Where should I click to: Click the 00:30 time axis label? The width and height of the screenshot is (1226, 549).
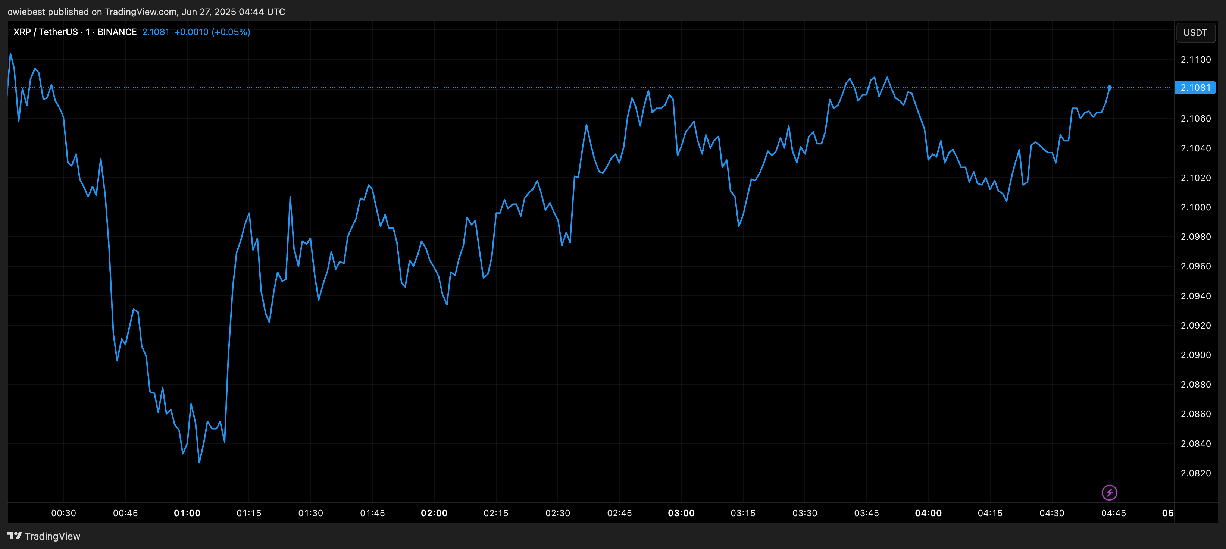[64, 513]
